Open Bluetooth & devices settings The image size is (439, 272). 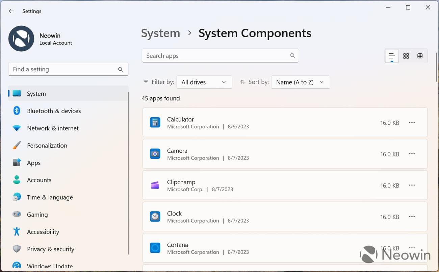click(54, 111)
